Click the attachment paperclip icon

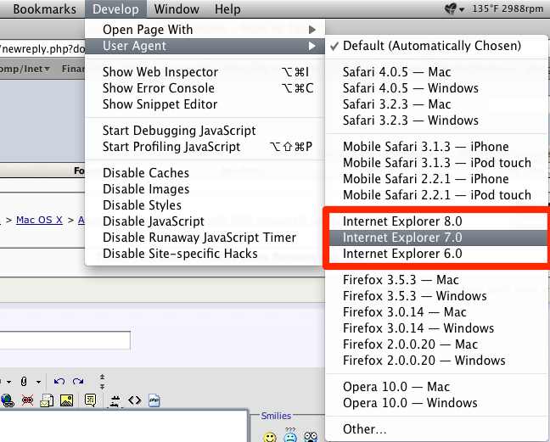tap(24, 382)
